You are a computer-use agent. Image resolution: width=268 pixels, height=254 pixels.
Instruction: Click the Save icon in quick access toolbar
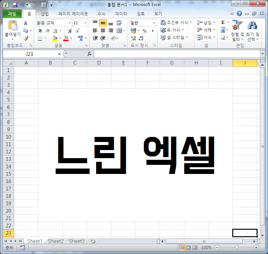tap(15, 5)
